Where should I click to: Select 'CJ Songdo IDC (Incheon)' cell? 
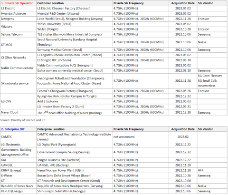(75, 60)
